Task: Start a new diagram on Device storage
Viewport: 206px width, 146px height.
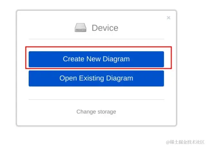Action: click(x=96, y=59)
